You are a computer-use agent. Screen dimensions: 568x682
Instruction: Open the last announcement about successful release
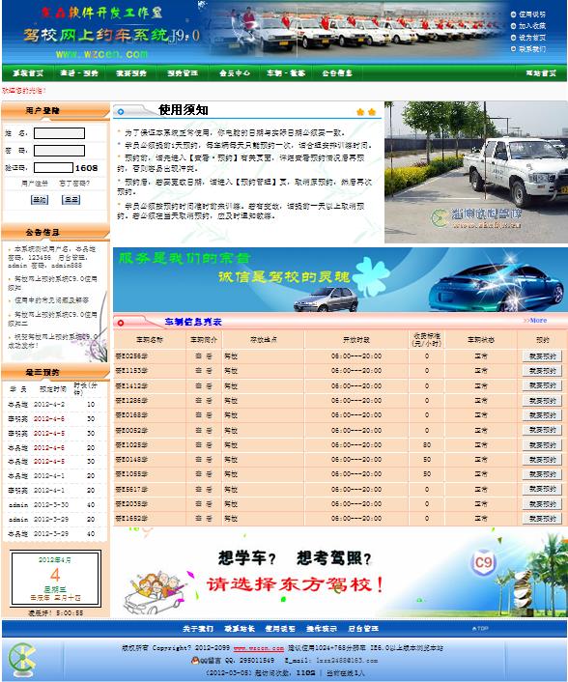[x=52, y=341]
